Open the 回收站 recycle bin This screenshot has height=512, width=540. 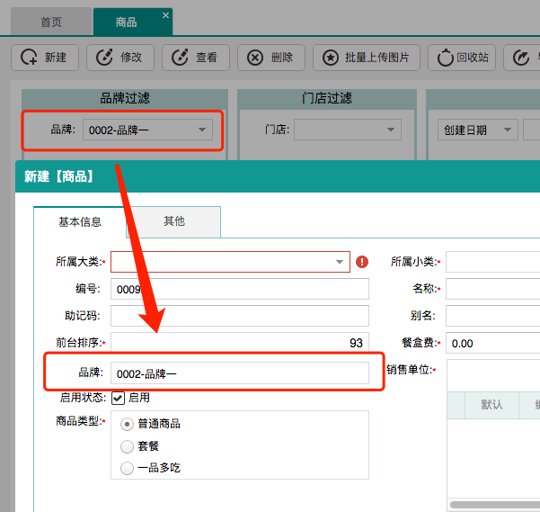click(462, 58)
